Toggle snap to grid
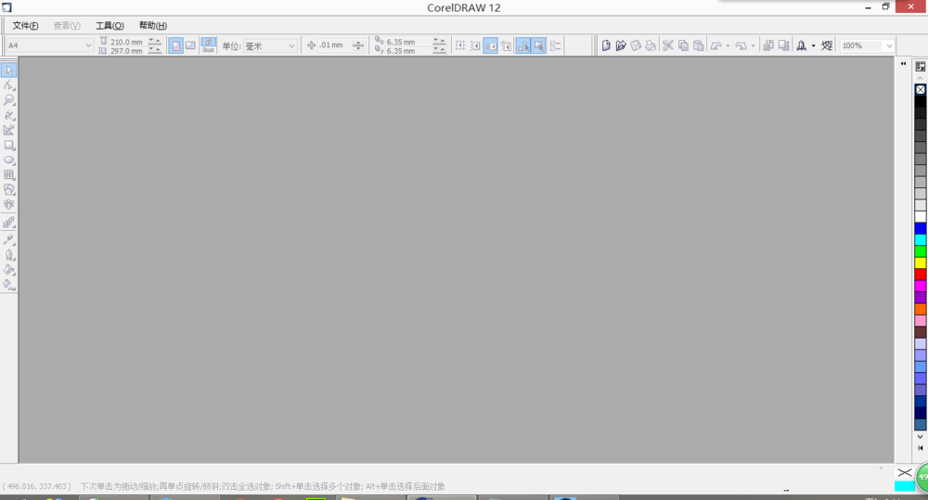The height and width of the screenshot is (500, 928). coord(460,45)
